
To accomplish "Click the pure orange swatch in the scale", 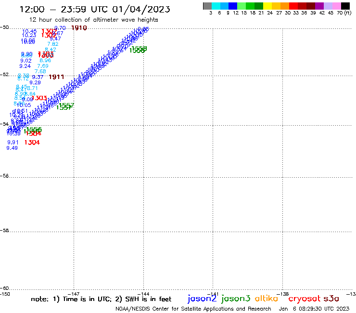I will pyautogui.click(x=285, y=6).
